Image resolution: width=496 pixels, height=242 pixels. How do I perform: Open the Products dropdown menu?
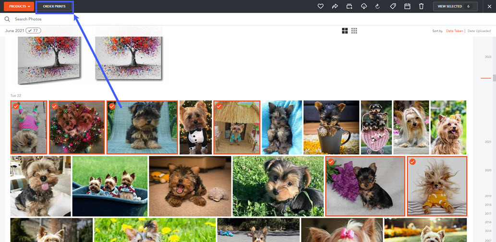20,6
